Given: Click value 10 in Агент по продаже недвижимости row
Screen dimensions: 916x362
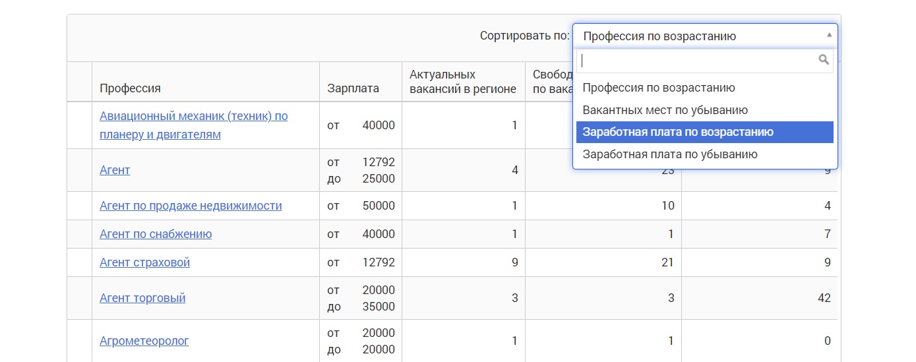Looking at the screenshot, I should pos(667,206).
